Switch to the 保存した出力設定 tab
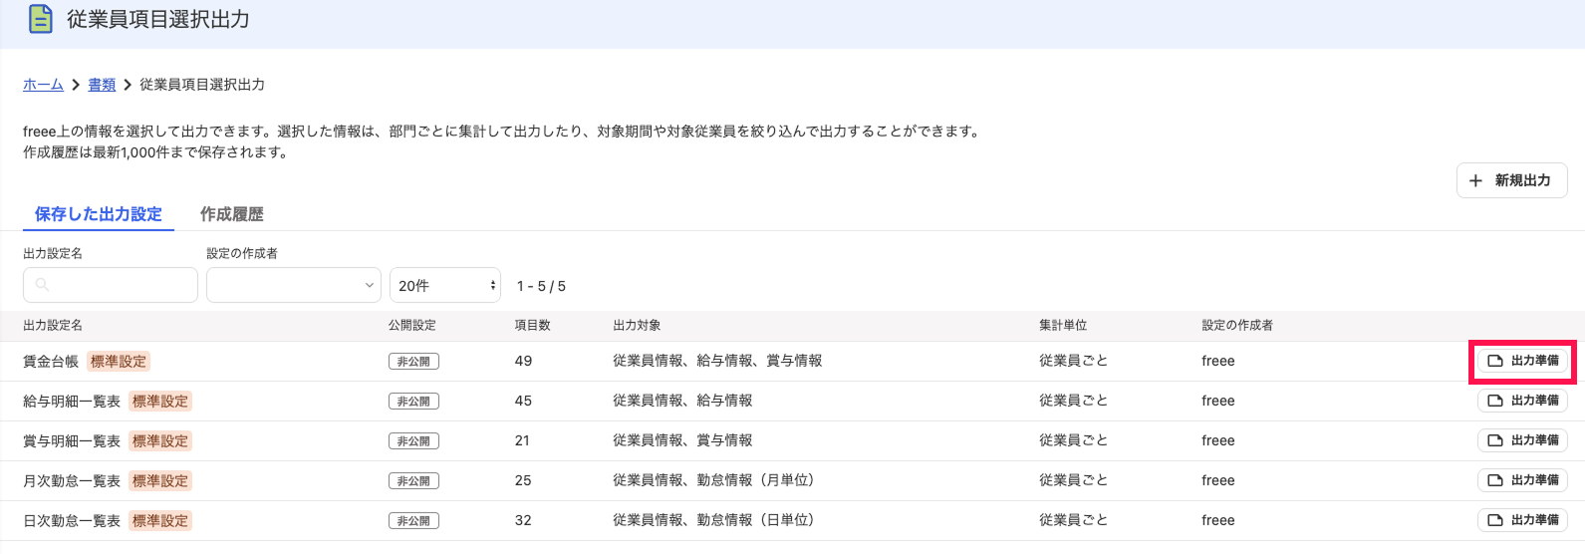Screen dimensions: 1585x554 coord(98,214)
